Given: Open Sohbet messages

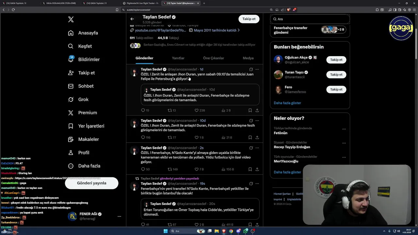Looking at the screenshot, I should [80, 86].
